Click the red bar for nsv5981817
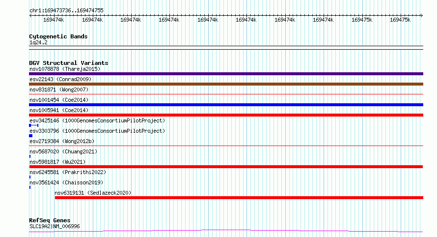This screenshot has height=237, width=437. [226, 167]
